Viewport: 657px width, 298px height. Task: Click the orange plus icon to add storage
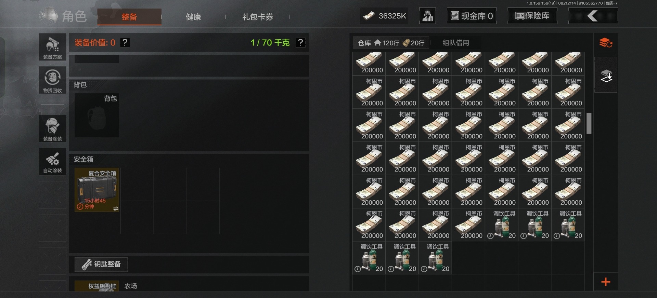click(x=606, y=282)
